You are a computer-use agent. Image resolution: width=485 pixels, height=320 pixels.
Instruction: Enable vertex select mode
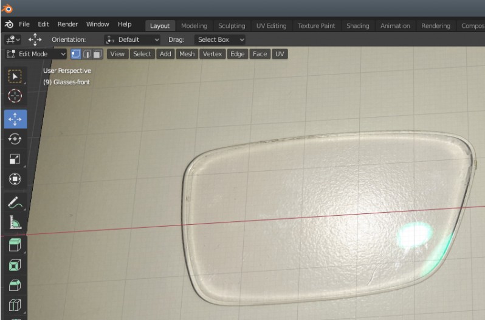tap(77, 54)
